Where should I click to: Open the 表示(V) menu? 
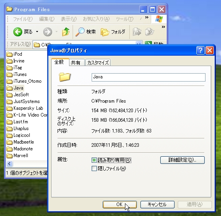click(x=69, y=19)
